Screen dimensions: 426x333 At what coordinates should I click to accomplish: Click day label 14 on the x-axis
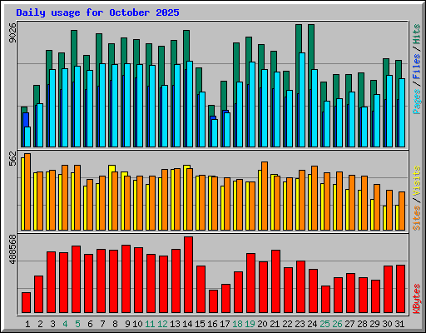(187, 324)
